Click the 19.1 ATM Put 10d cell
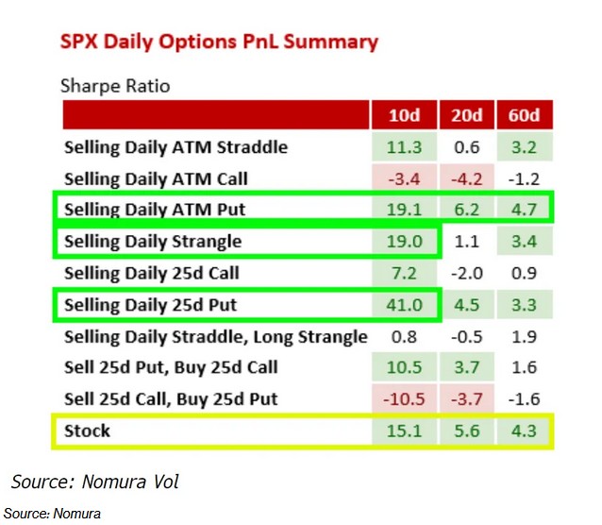602x525 pixels. [x=404, y=210]
